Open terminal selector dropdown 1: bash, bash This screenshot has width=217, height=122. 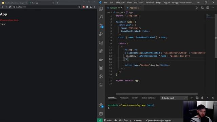coord(174,98)
